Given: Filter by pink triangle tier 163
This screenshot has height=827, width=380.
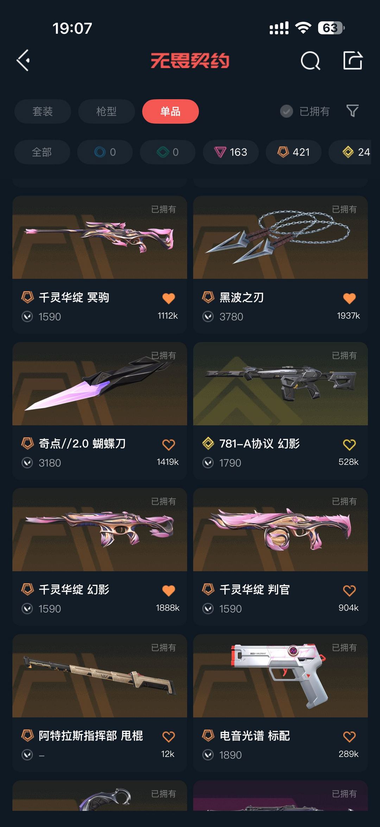Looking at the screenshot, I should (x=231, y=152).
